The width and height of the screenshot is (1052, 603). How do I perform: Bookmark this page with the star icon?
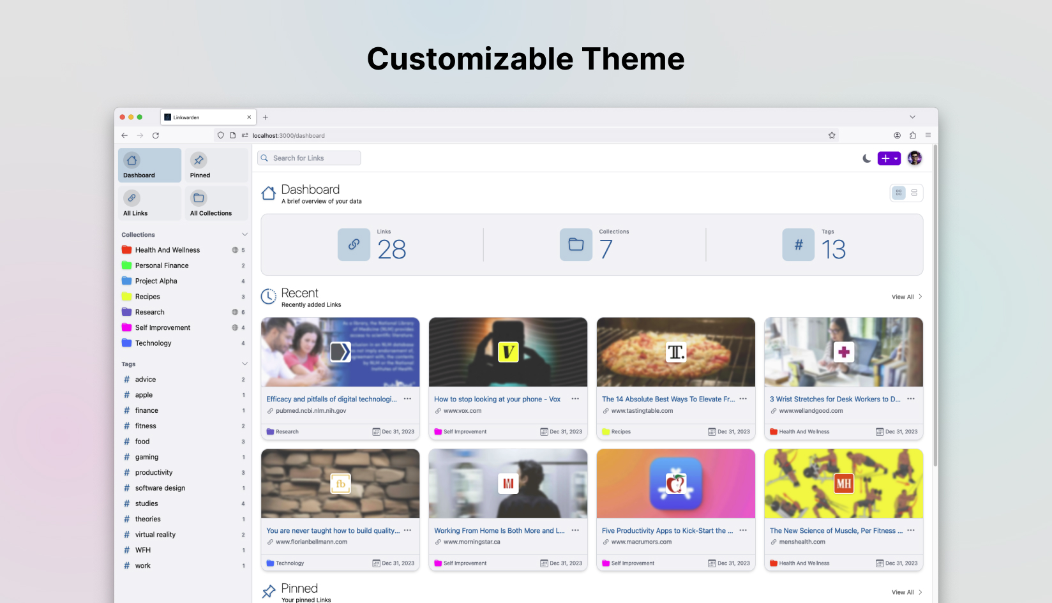(832, 135)
